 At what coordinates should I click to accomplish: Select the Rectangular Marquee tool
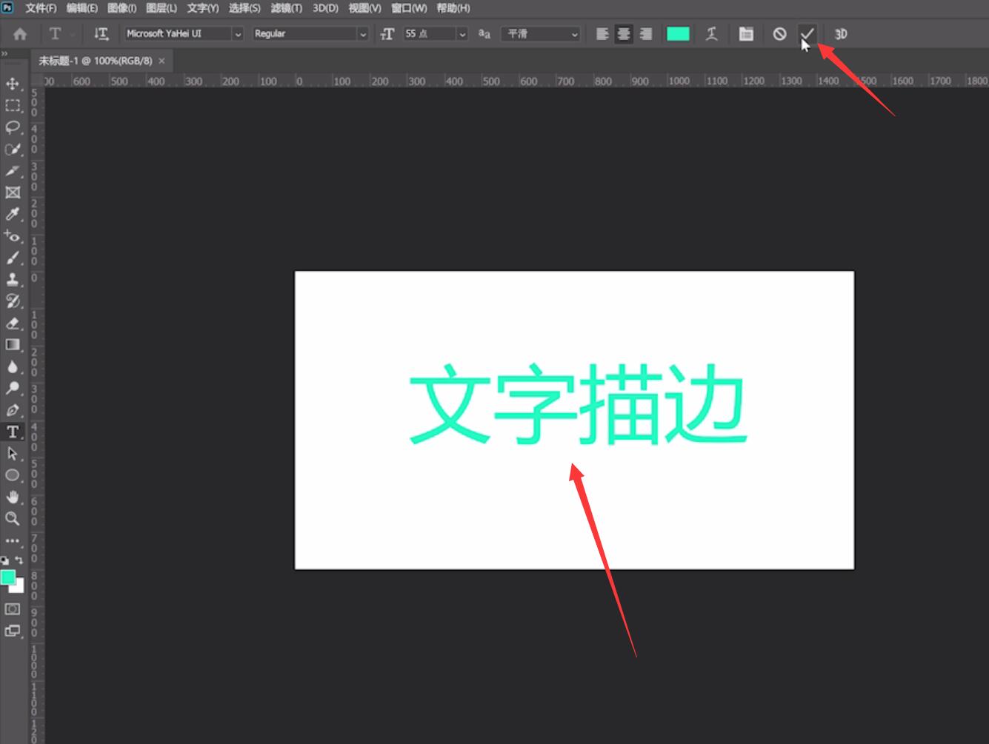[13, 105]
